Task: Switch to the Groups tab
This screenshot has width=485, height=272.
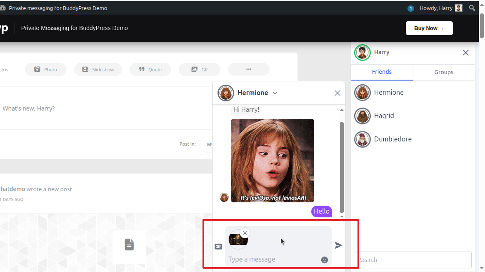Action: click(444, 72)
